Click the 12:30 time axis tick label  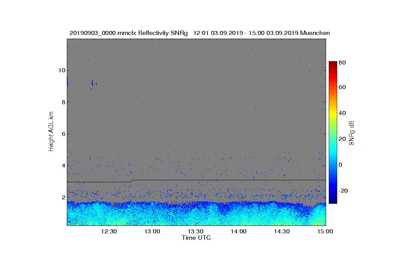pyautogui.click(x=109, y=231)
